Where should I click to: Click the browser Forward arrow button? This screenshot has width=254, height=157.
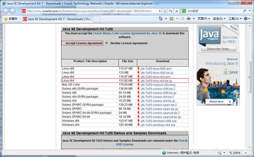pyautogui.click(x=12, y=11)
